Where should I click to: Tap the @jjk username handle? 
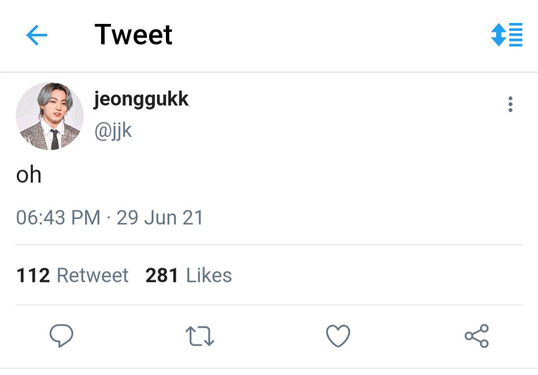[113, 131]
